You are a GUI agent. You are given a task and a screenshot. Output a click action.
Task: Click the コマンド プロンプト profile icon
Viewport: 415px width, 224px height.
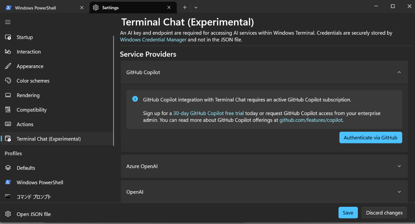(x=8, y=197)
